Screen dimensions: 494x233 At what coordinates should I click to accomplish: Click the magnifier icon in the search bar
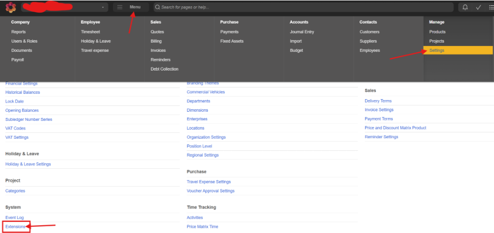click(157, 7)
